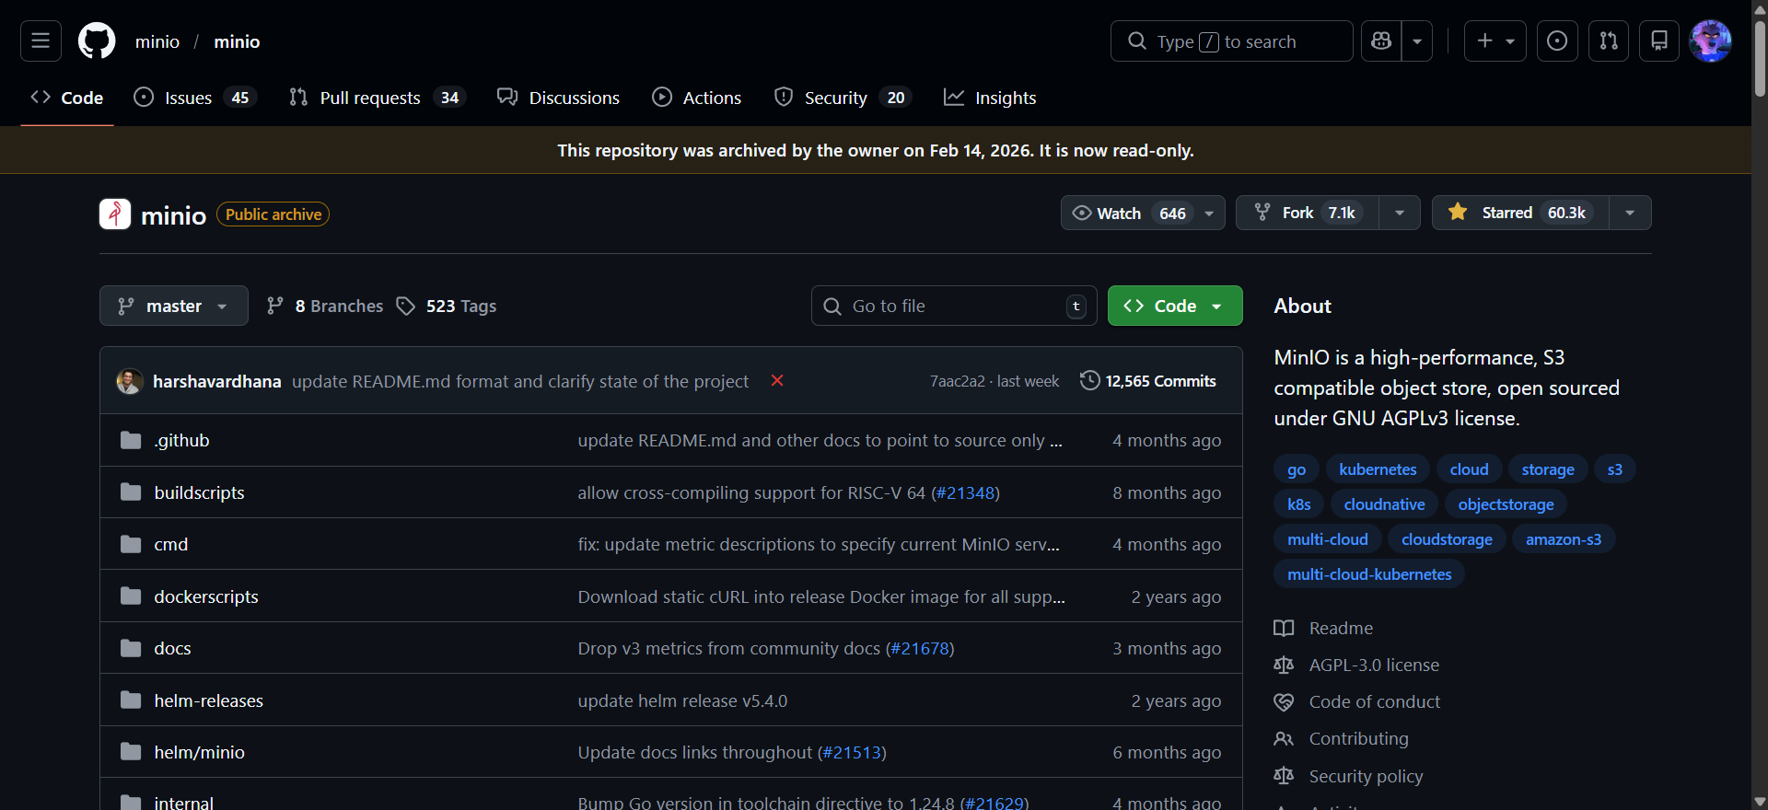
Task: Switch to the Pull requests tab
Action: (378, 98)
